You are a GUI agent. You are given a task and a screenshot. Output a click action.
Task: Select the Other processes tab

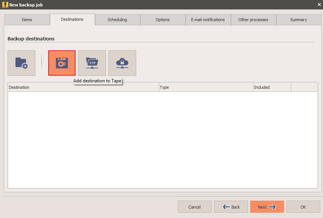pos(253,20)
